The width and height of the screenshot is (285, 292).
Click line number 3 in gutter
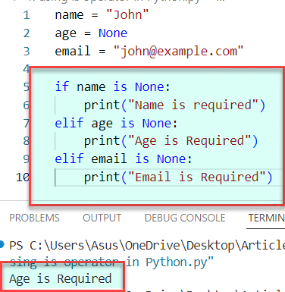pos(27,52)
